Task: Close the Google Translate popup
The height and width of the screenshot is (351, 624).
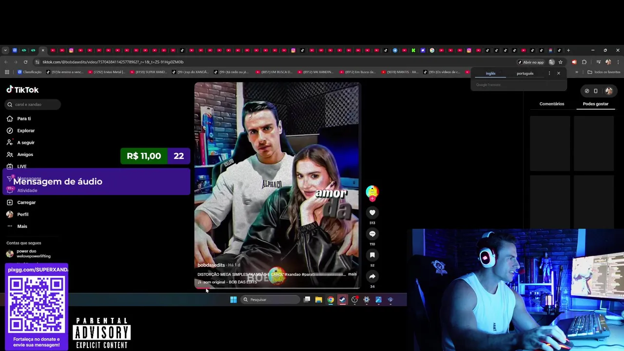Action: pos(559,73)
